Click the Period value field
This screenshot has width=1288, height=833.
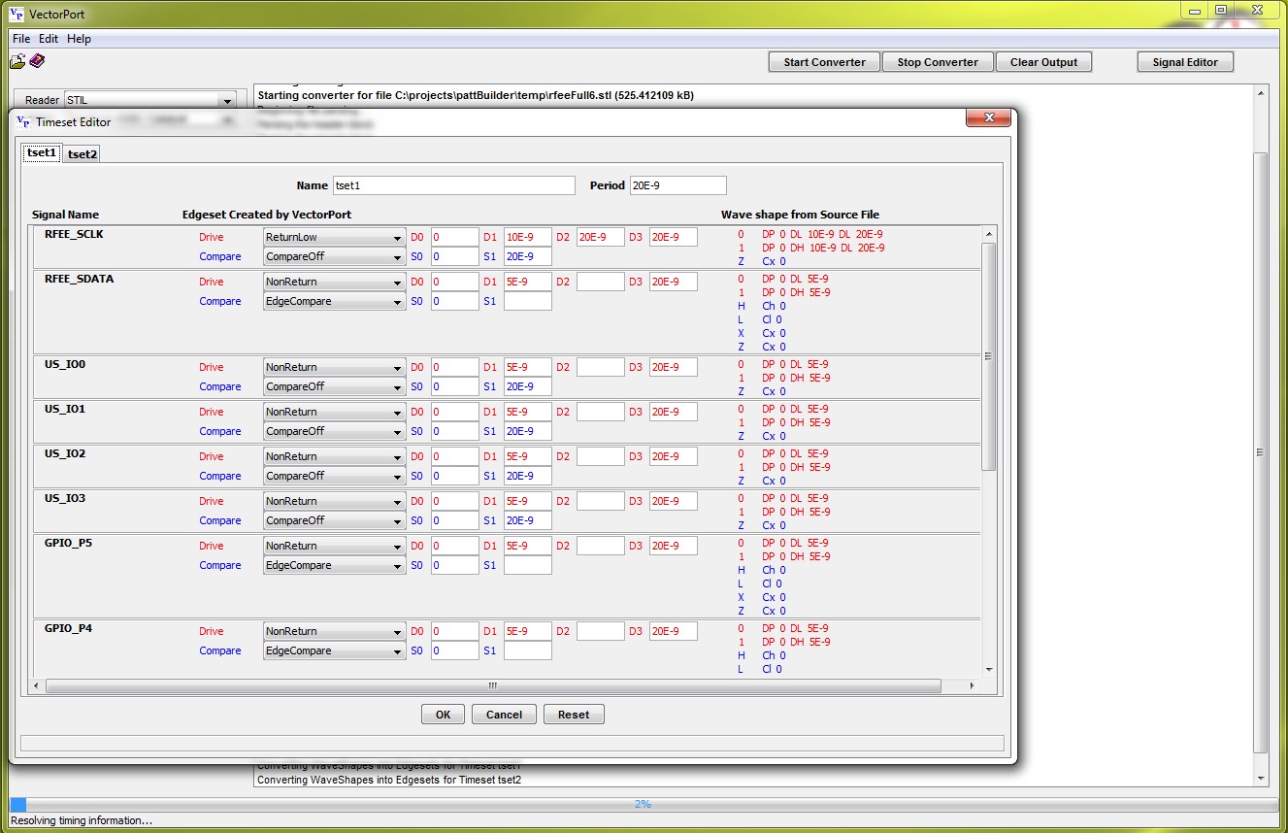click(677, 185)
